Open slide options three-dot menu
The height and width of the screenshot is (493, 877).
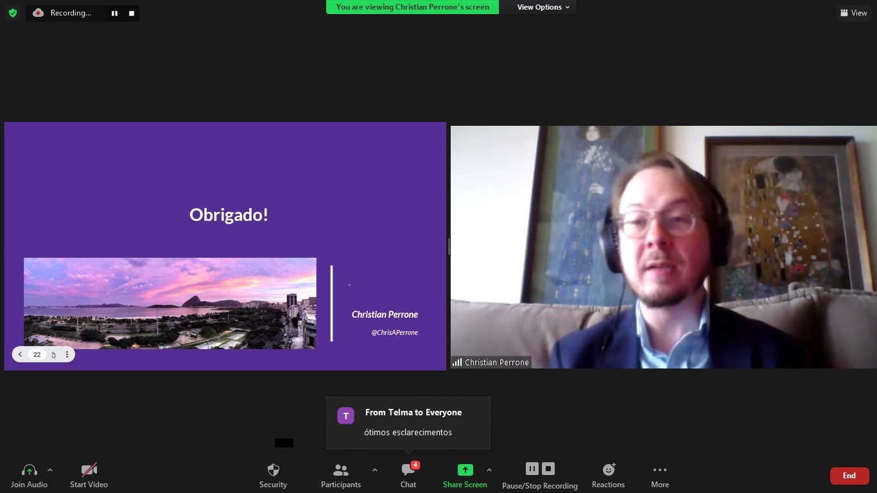click(x=67, y=354)
